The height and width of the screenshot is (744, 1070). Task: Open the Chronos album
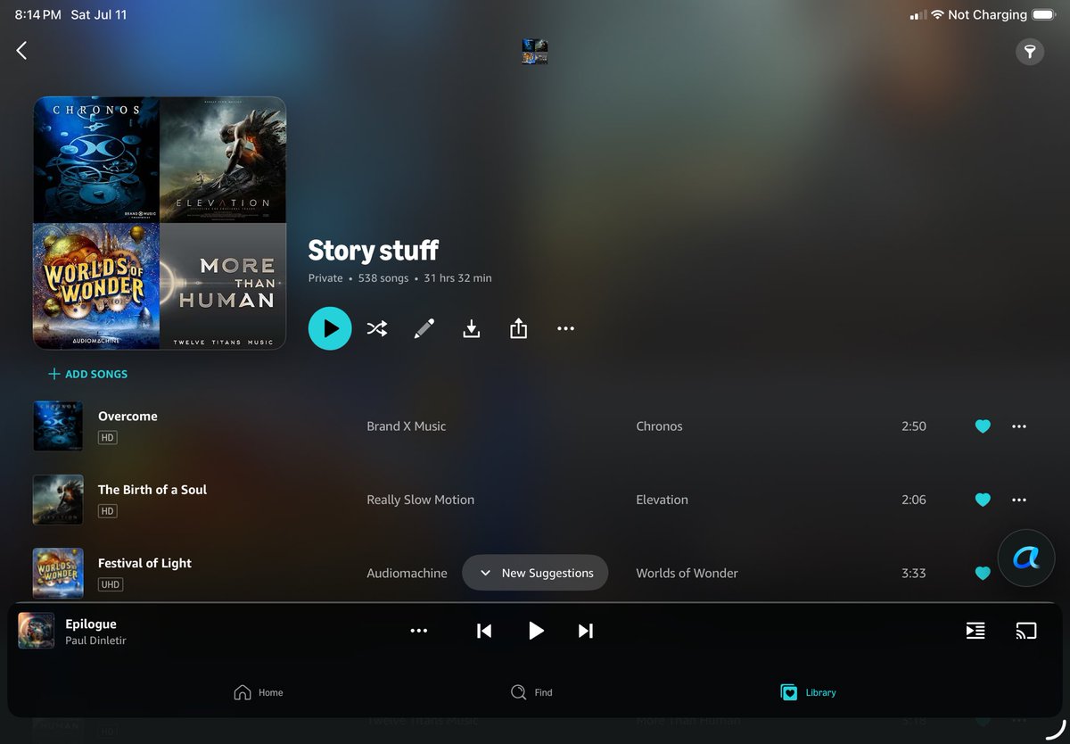659,426
